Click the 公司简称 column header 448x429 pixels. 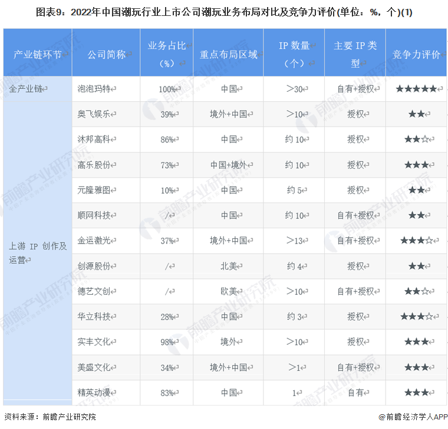click(x=106, y=52)
